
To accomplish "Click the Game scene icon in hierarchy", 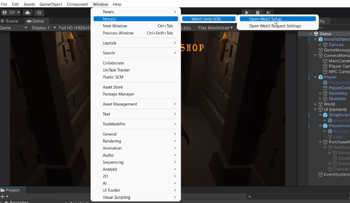I will (316, 34).
